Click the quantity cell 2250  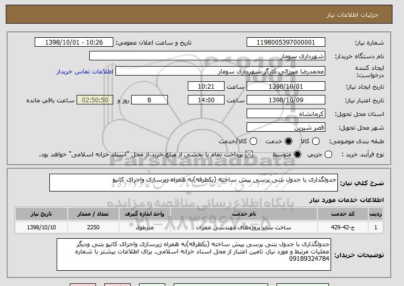(x=93, y=228)
